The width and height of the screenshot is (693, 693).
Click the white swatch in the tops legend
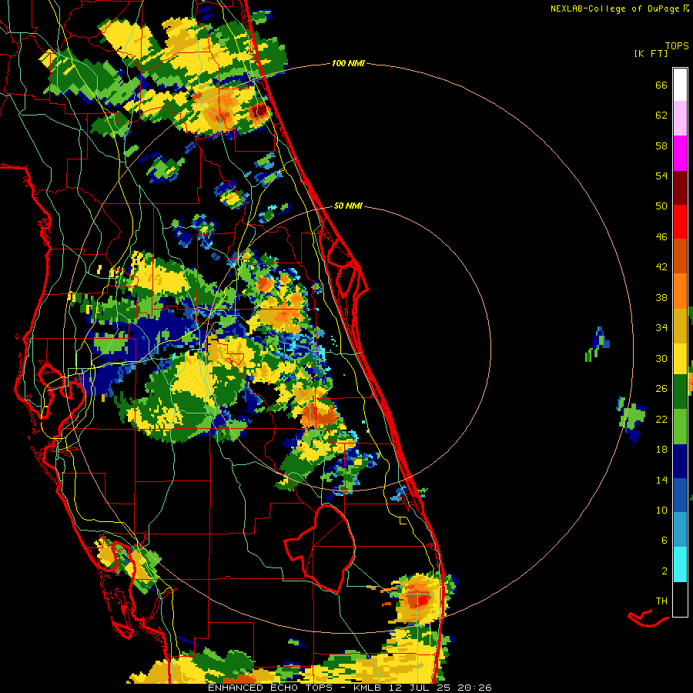pyautogui.click(x=680, y=85)
